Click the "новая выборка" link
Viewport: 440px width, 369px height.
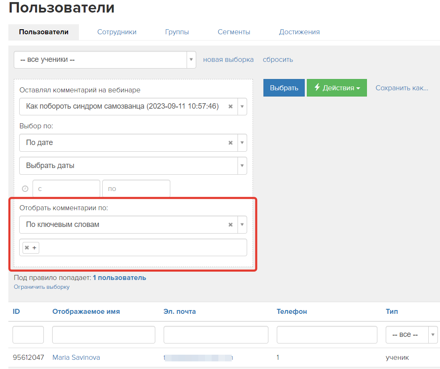pyautogui.click(x=228, y=59)
